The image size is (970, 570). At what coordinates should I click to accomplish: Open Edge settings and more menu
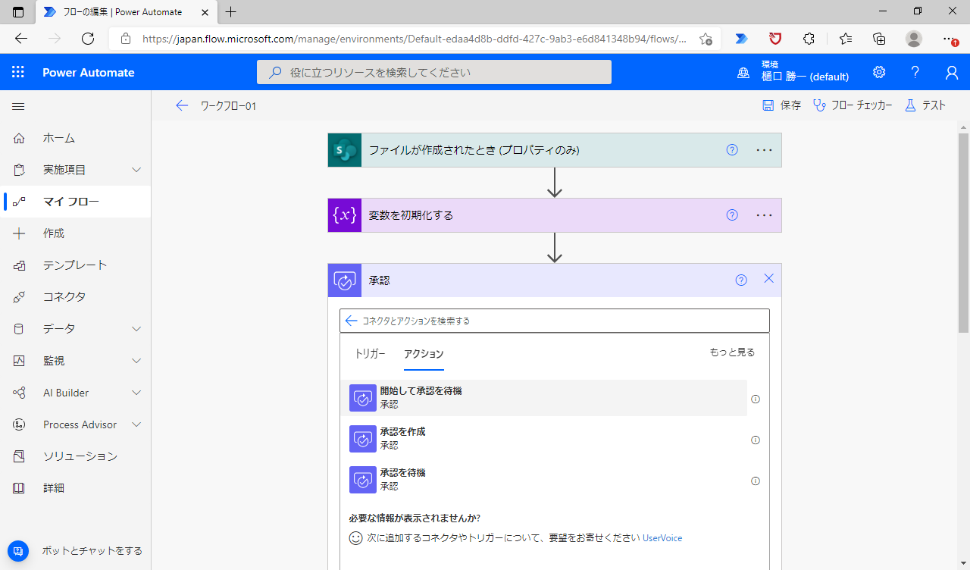point(950,39)
